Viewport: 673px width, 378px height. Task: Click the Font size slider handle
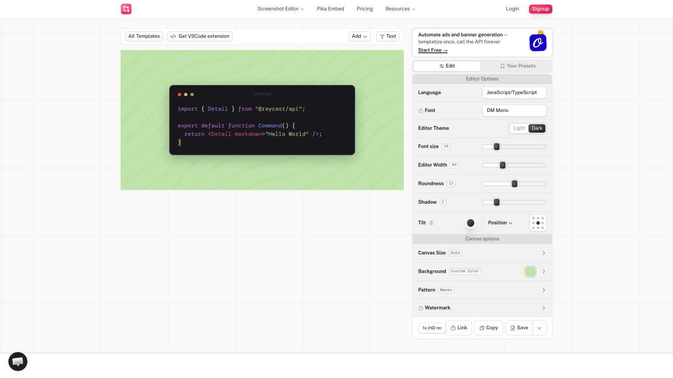[x=496, y=147]
